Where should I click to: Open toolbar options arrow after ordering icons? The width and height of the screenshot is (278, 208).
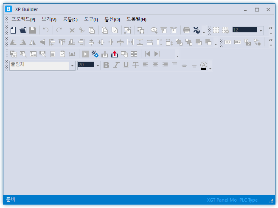click(x=216, y=44)
